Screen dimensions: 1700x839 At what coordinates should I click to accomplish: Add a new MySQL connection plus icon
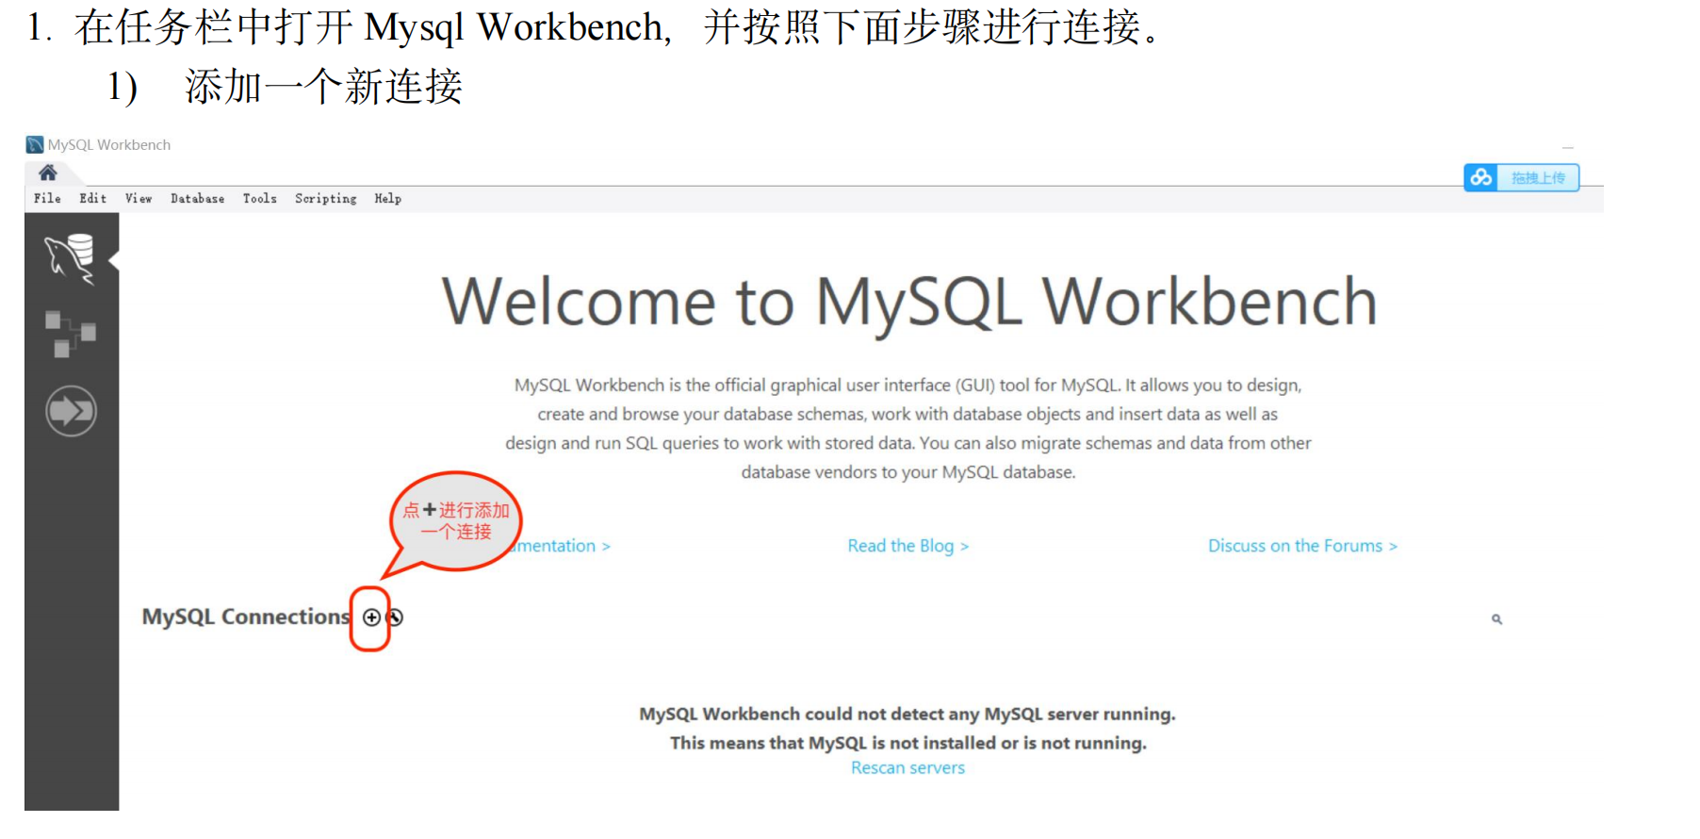[371, 617]
